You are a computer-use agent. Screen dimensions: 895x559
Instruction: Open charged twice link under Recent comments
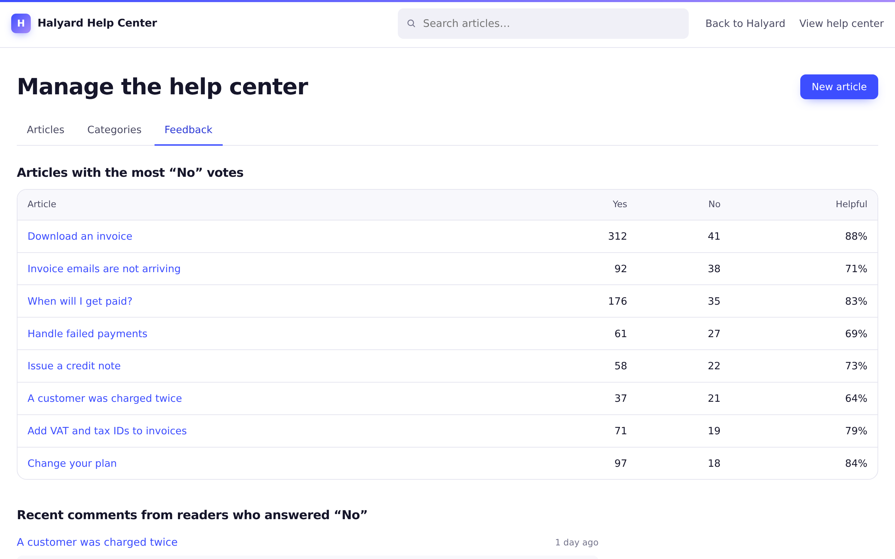[97, 542]
